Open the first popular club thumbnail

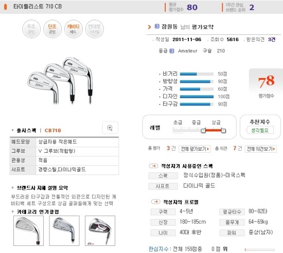[28, 230]
